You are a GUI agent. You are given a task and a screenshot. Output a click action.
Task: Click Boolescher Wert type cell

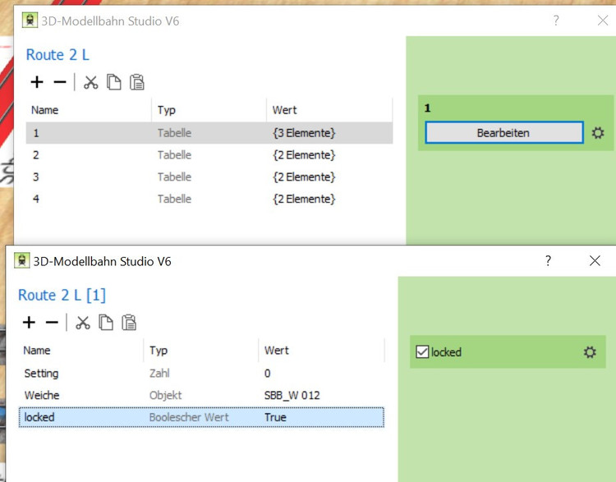click(x=189, y=417)
